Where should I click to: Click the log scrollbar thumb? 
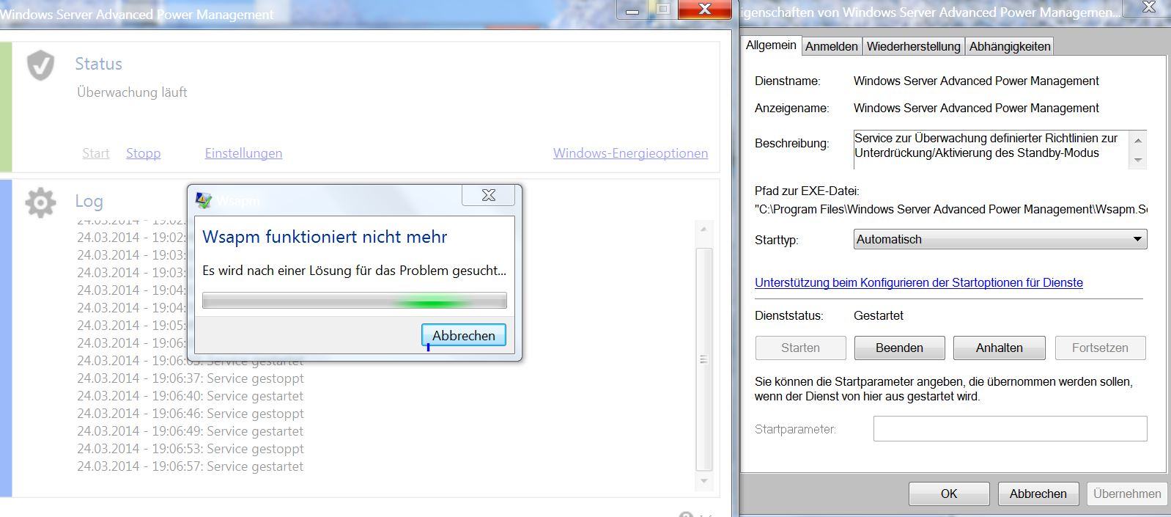point(703,359)
